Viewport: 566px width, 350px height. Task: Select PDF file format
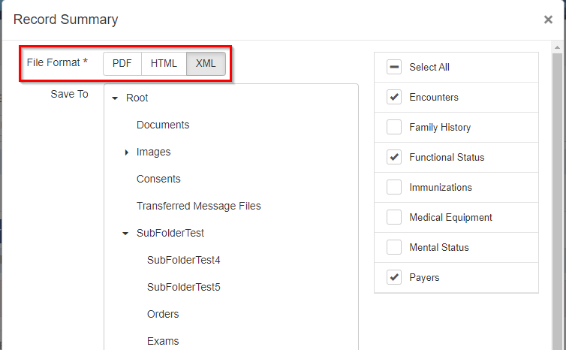click(122, 64)
